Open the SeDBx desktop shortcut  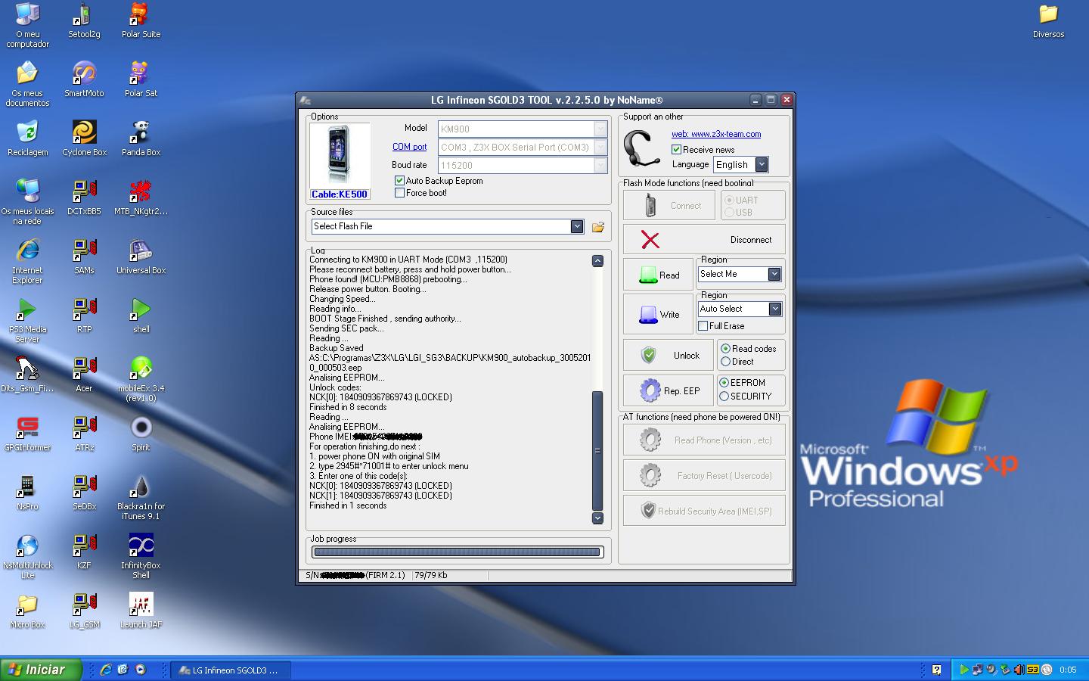coord(84,492)
